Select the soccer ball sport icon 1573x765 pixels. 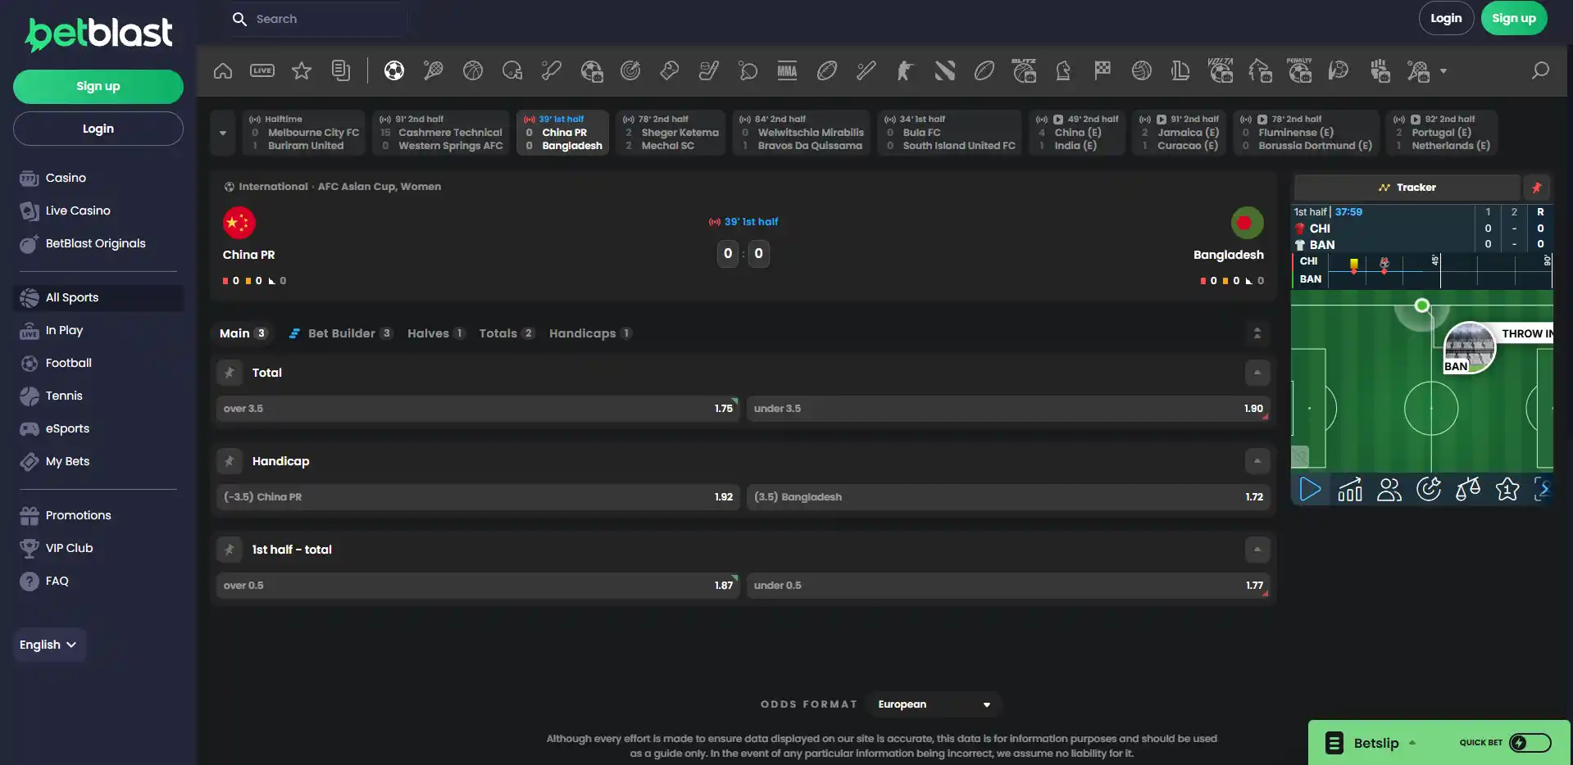(x=394, y=71)
